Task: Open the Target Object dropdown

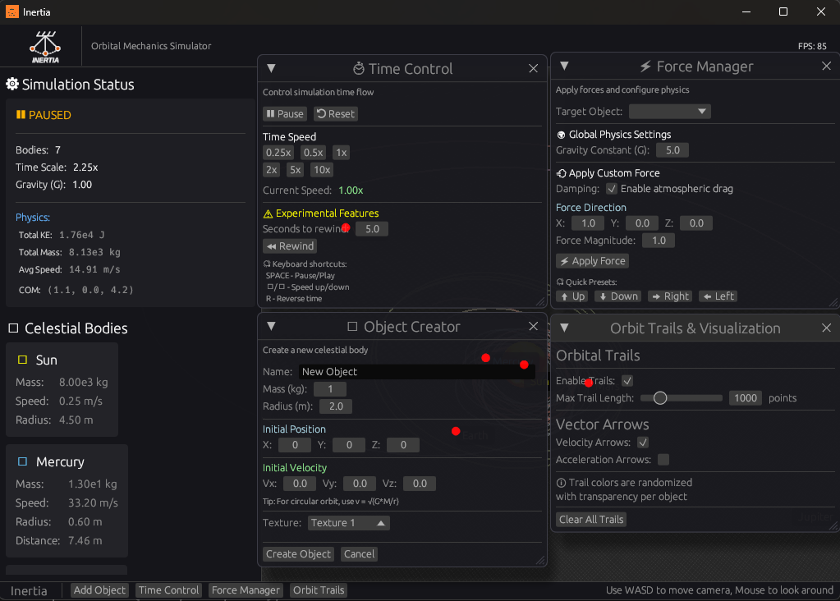Action: (669, 112)
